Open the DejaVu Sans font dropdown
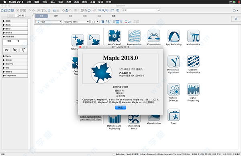The height and width of the screenshot is (156, 241). tap(76, 22)
